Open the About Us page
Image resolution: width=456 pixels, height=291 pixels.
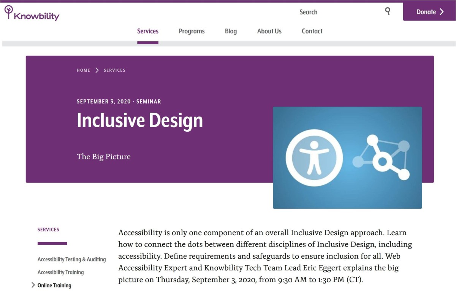pyautogui.click(x=269, y=31)
